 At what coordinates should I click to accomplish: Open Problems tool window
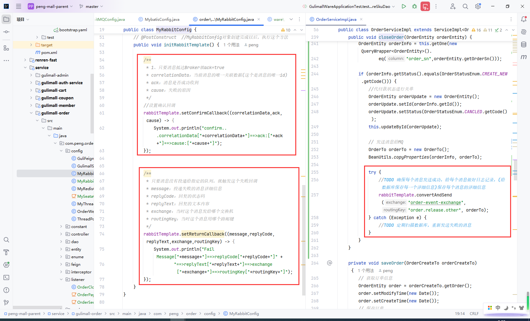click(x=6, y=290)
